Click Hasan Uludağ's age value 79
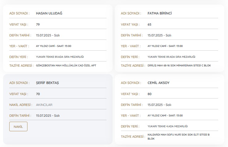 pyautogui.click(x=38, y=24)
